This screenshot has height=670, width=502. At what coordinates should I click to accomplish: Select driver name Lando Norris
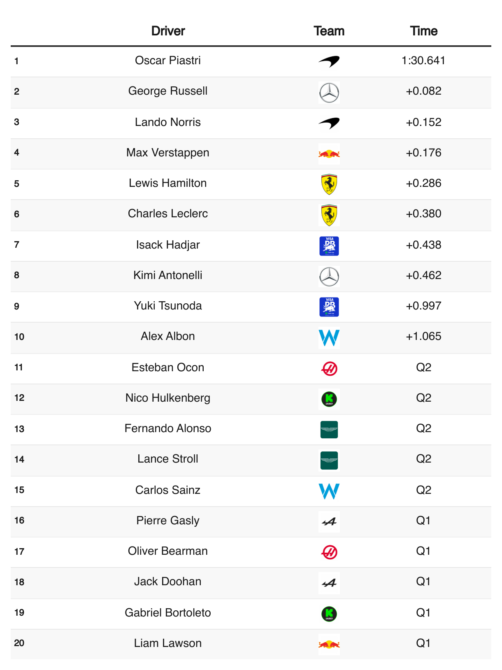pyautogui.click(x=168, y=122)
